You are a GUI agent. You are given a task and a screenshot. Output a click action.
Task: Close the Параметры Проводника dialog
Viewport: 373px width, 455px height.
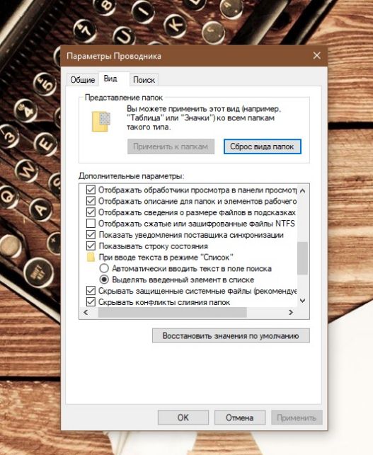[316, 55]
